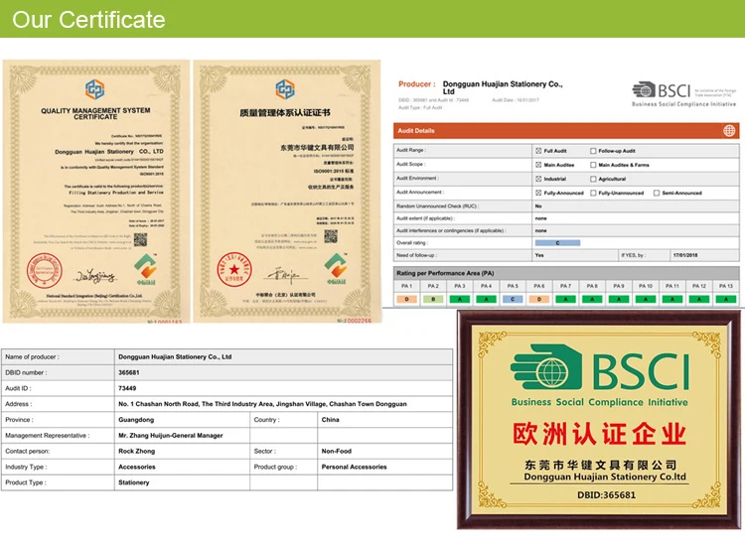This screenshot has height=546, width=745.
Task: Click the Producer name Dongguan Huajian Stationery Co., Ltd
Action: tap(503, 87)
